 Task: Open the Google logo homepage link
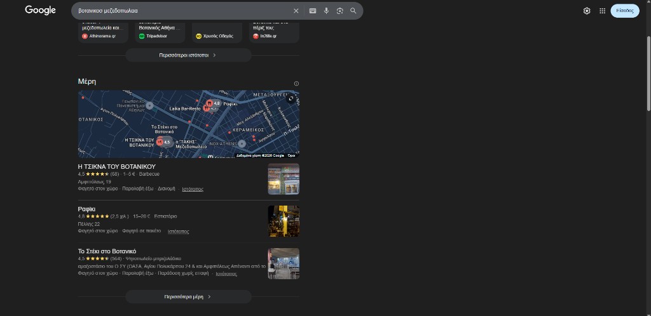pyautogui.click(x=40, y=10)
